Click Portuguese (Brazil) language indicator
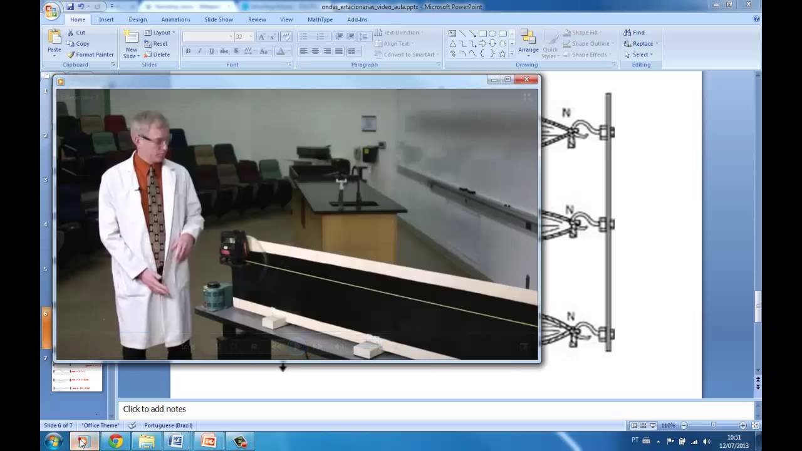802x451 pixels. pyautogui.click(x=169, y=425)
